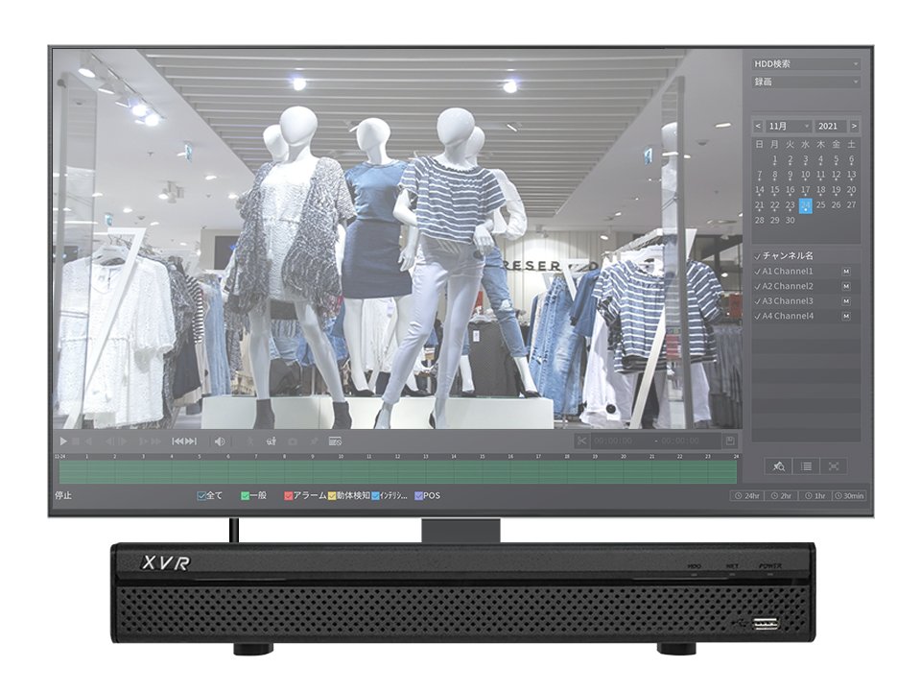The height and width of the screenshot is (691, 921).
Task: Click the M badge for A2 Channel2
Action: pyautogui.click(x=846, y=286)
